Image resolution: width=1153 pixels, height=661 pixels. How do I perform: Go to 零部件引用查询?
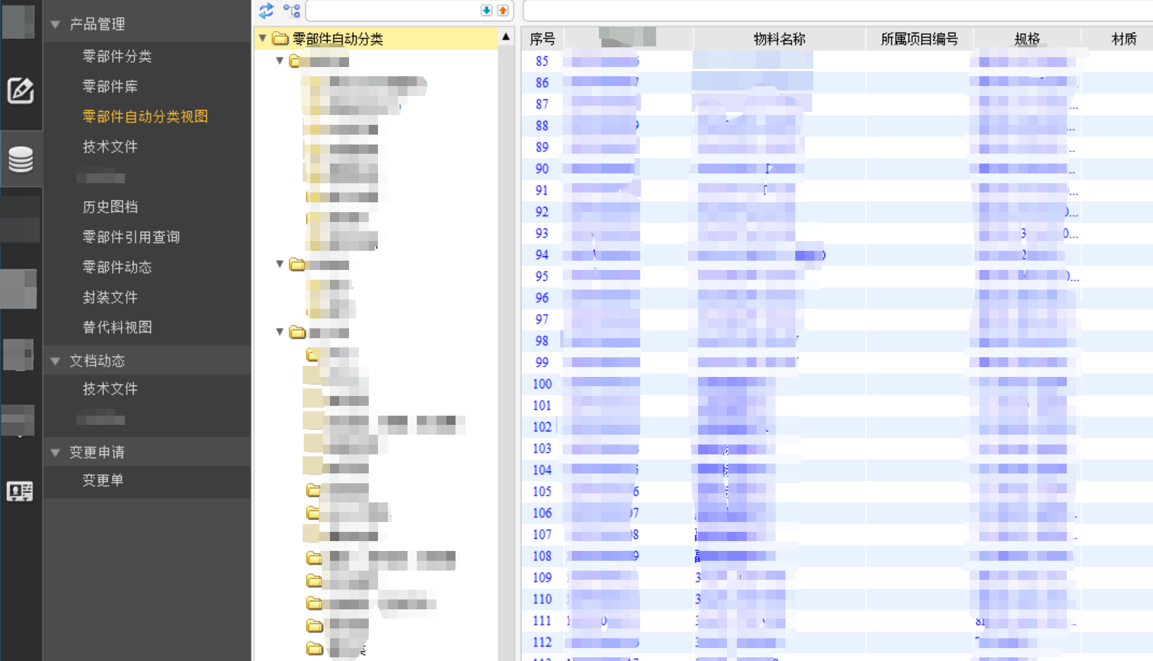point(131,237)
